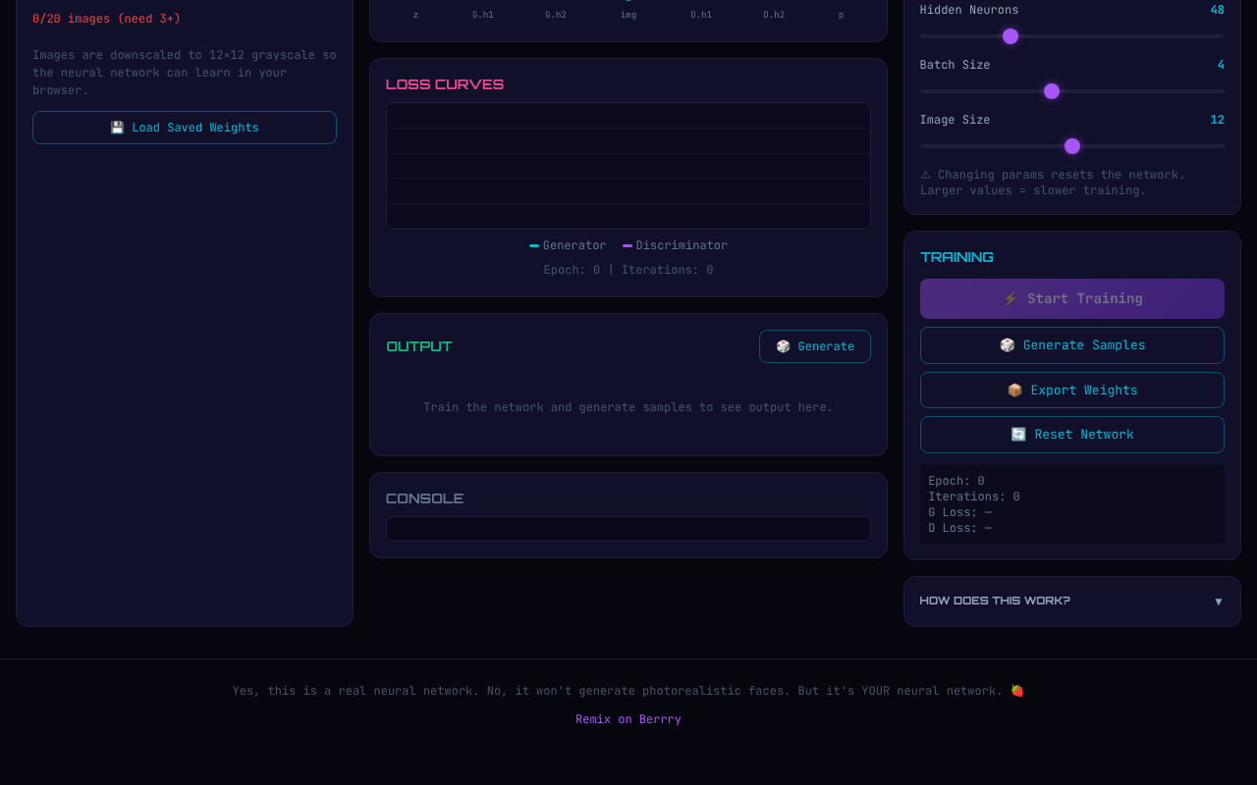The height and width of the screenshot is (785, 1257).
Task: Click the Image Size slider handle
Action: (1071, 145)
